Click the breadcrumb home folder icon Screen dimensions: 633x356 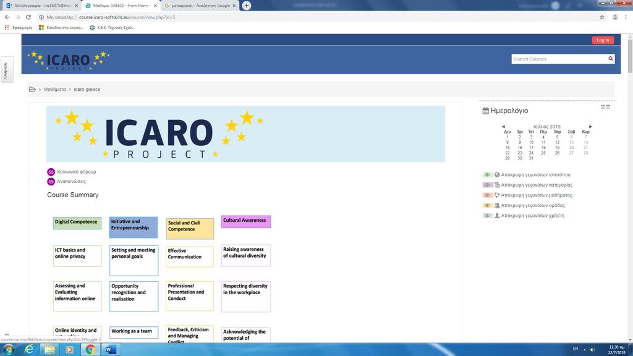click(32, 89)
